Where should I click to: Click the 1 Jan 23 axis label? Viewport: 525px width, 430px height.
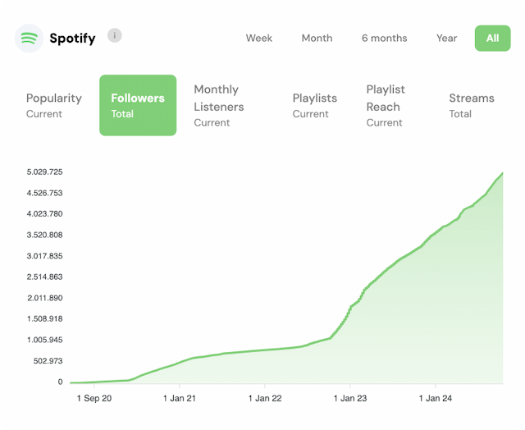click(350, 399)
